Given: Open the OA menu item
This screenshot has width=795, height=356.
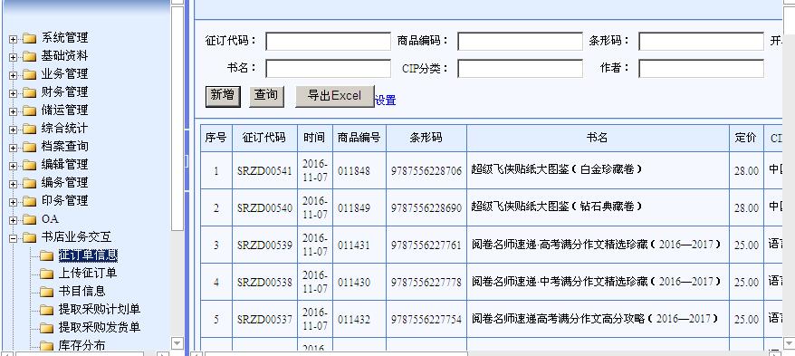Looking at the screenshot, I should coord(50,219).
